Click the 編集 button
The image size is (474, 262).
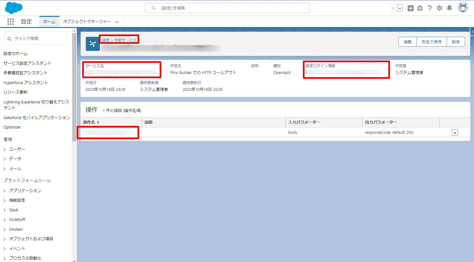tap(408, 42)
